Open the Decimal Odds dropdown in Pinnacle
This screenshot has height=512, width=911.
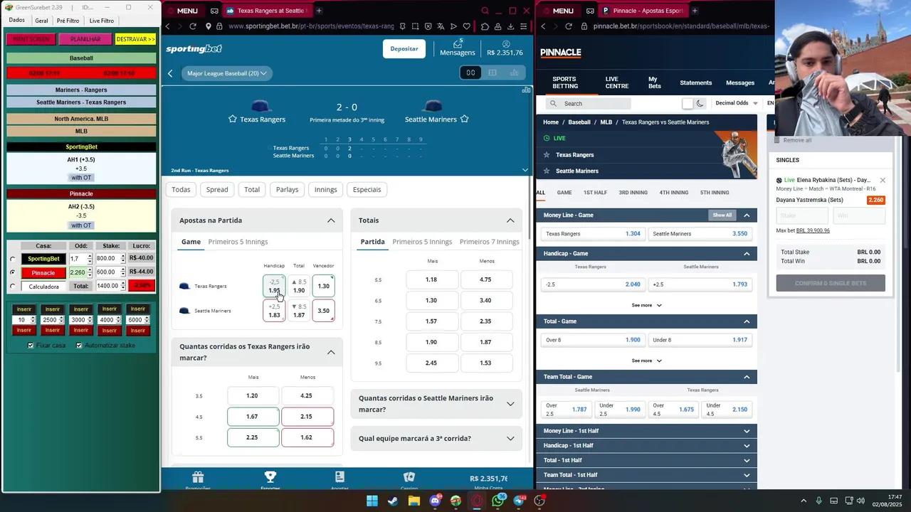click(737, 103)
